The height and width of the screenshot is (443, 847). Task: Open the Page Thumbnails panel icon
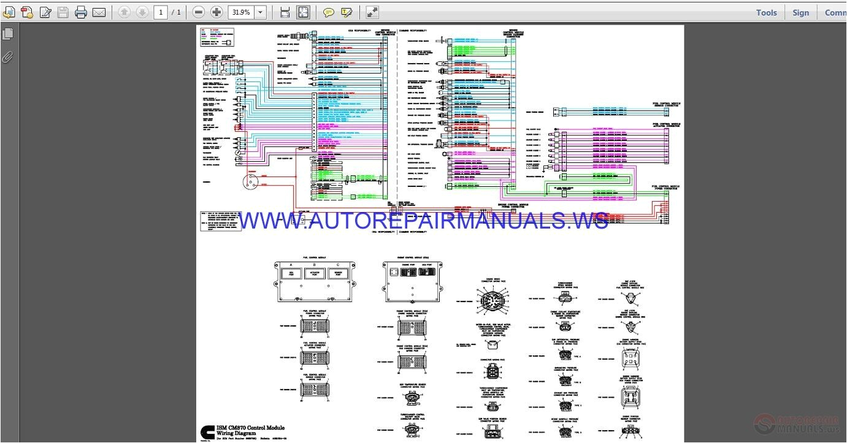click(x=8, y=34)
